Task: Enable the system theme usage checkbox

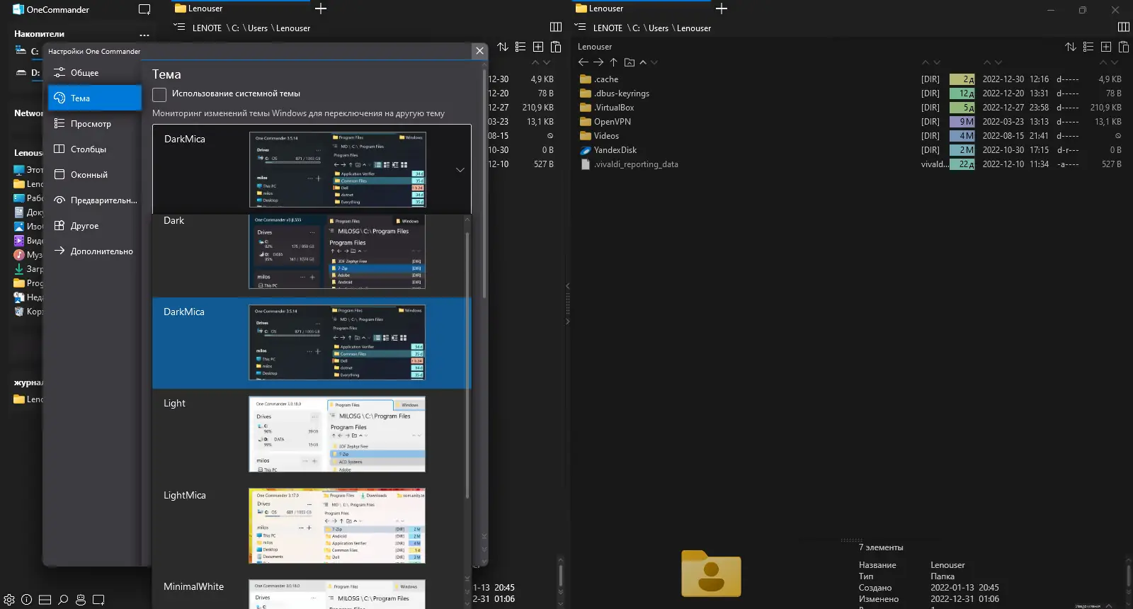Action: pyautogui.click(x=159, y=94)
